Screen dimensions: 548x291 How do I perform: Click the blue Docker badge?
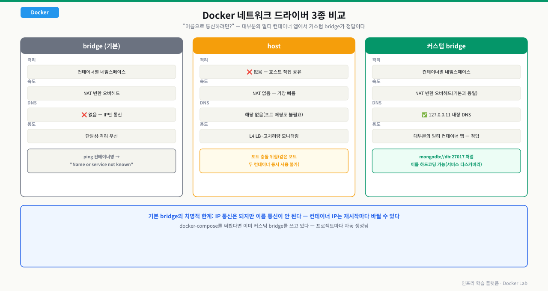click(40, 12)
